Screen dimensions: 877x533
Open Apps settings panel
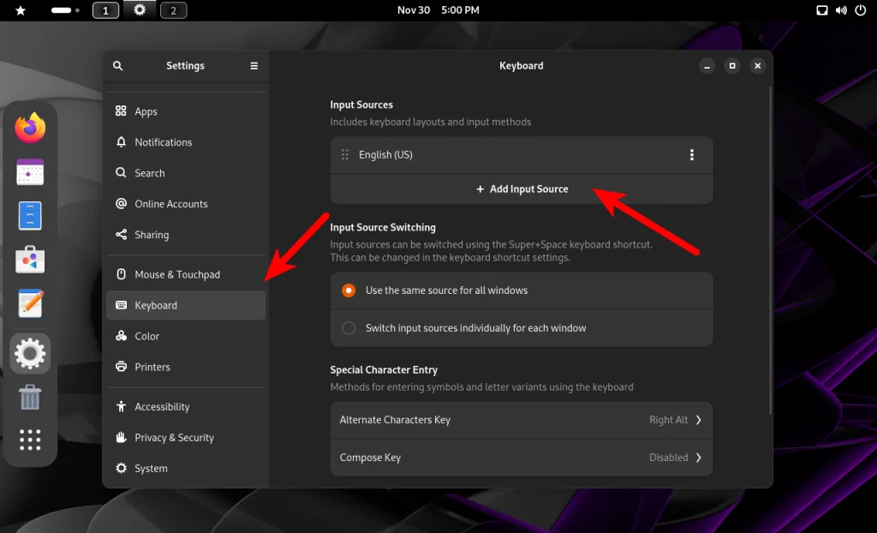pyautogui.click(x=186, y=111)
